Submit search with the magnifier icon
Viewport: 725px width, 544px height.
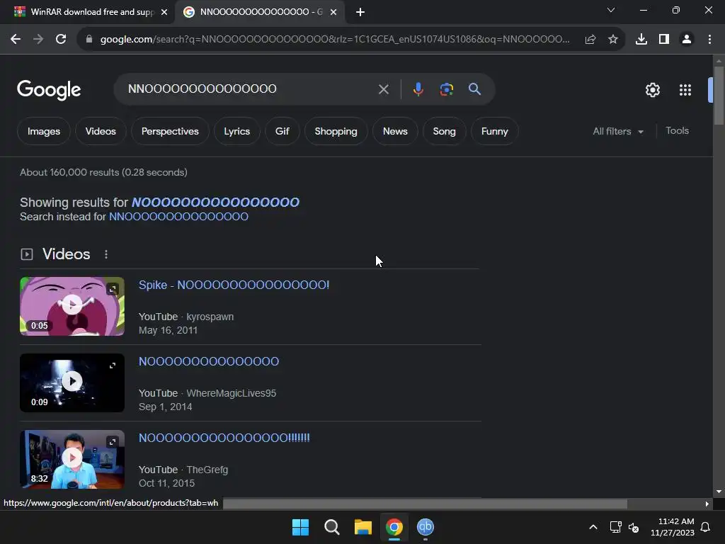(x=474, y=89)
